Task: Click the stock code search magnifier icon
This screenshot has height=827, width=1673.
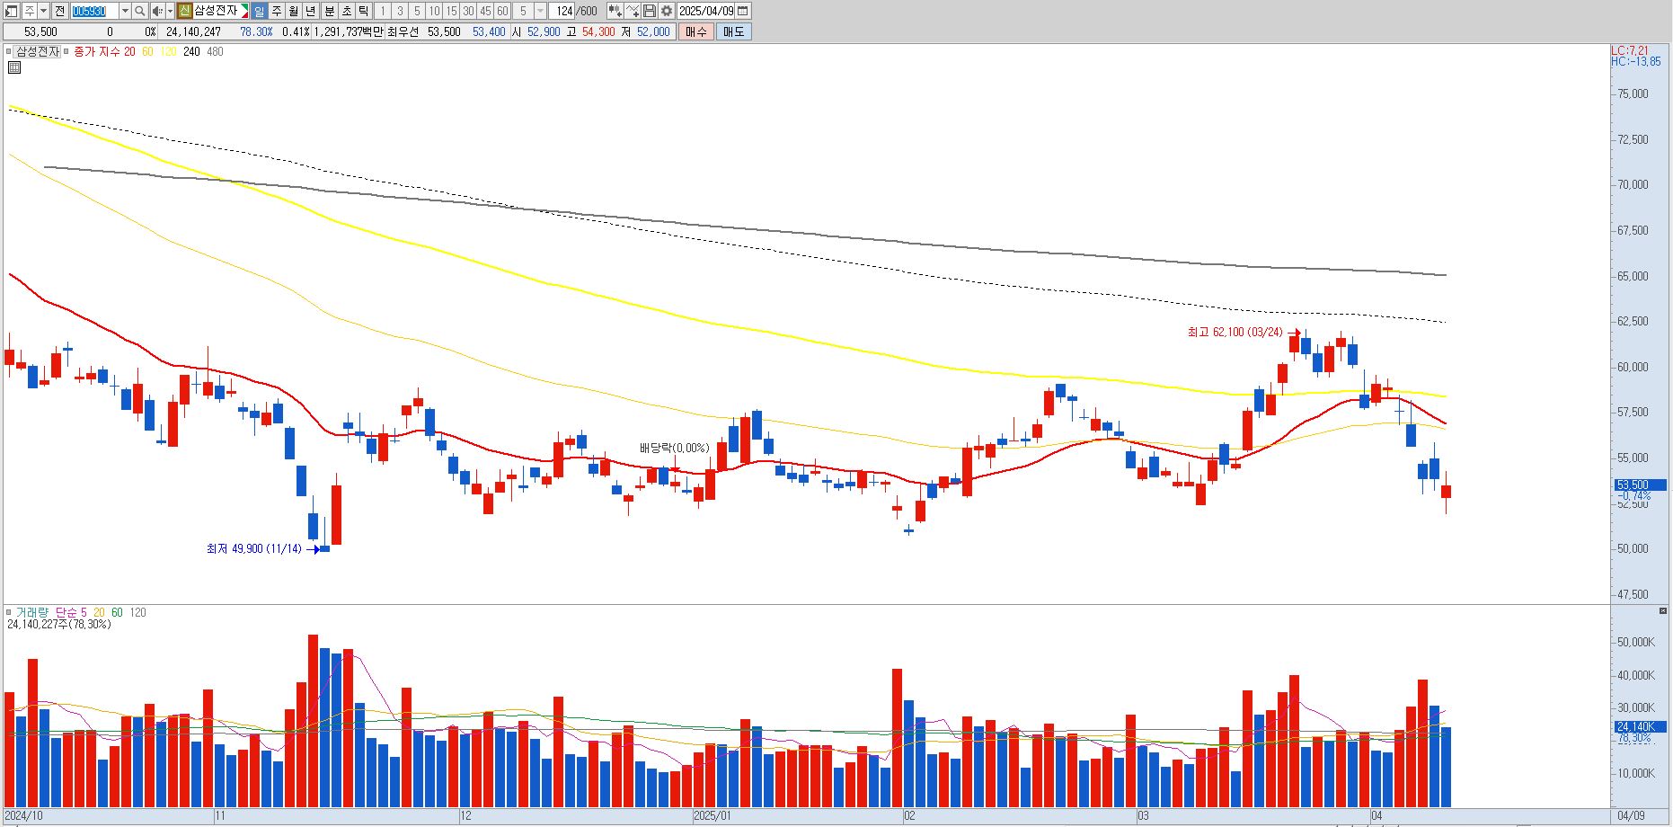Action: (x=139, y=11)
